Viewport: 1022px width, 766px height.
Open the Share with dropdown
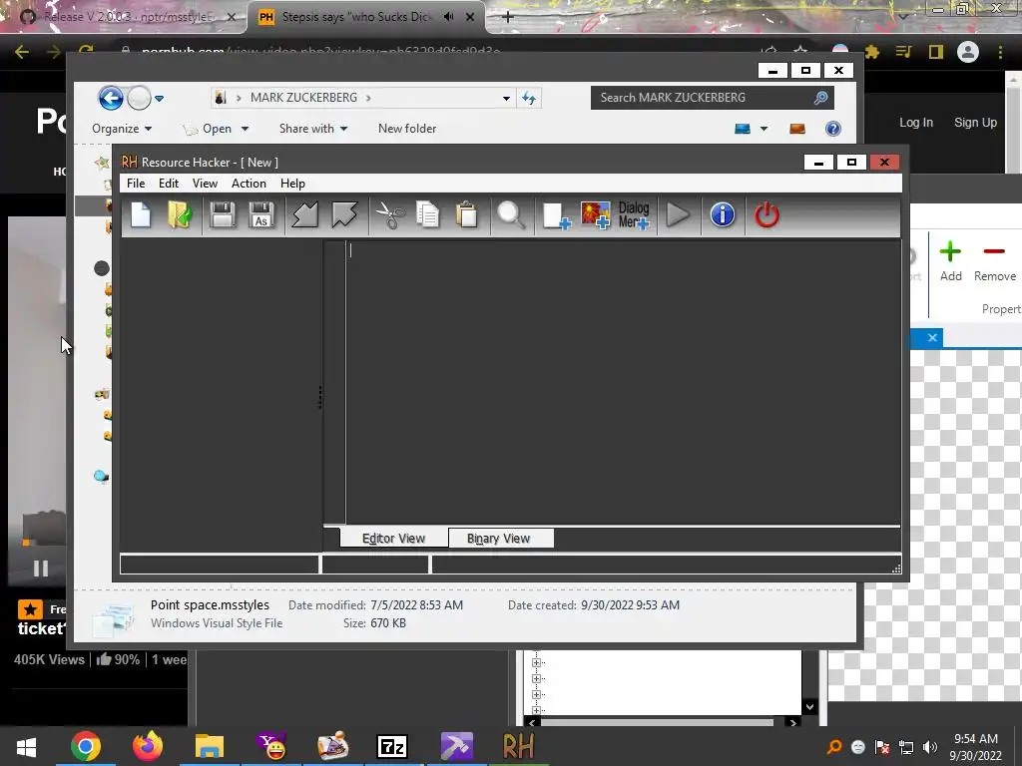pos(313,129)
